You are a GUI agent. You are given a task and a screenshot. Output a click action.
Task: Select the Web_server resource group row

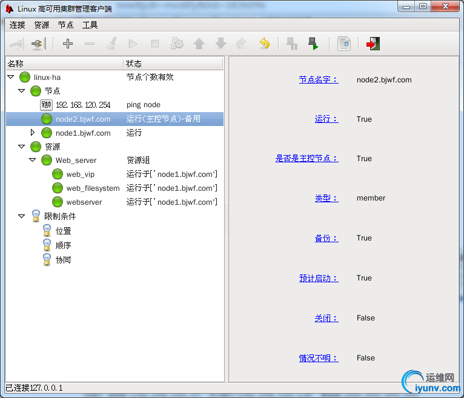(114, 160)
